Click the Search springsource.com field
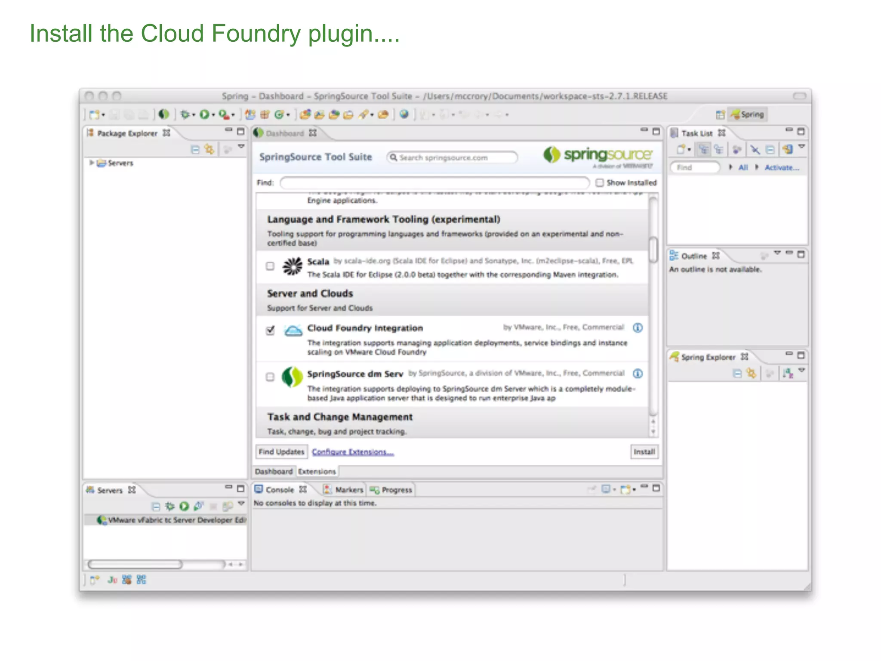This screenshot has width=881, height=661. click(452, 158)
